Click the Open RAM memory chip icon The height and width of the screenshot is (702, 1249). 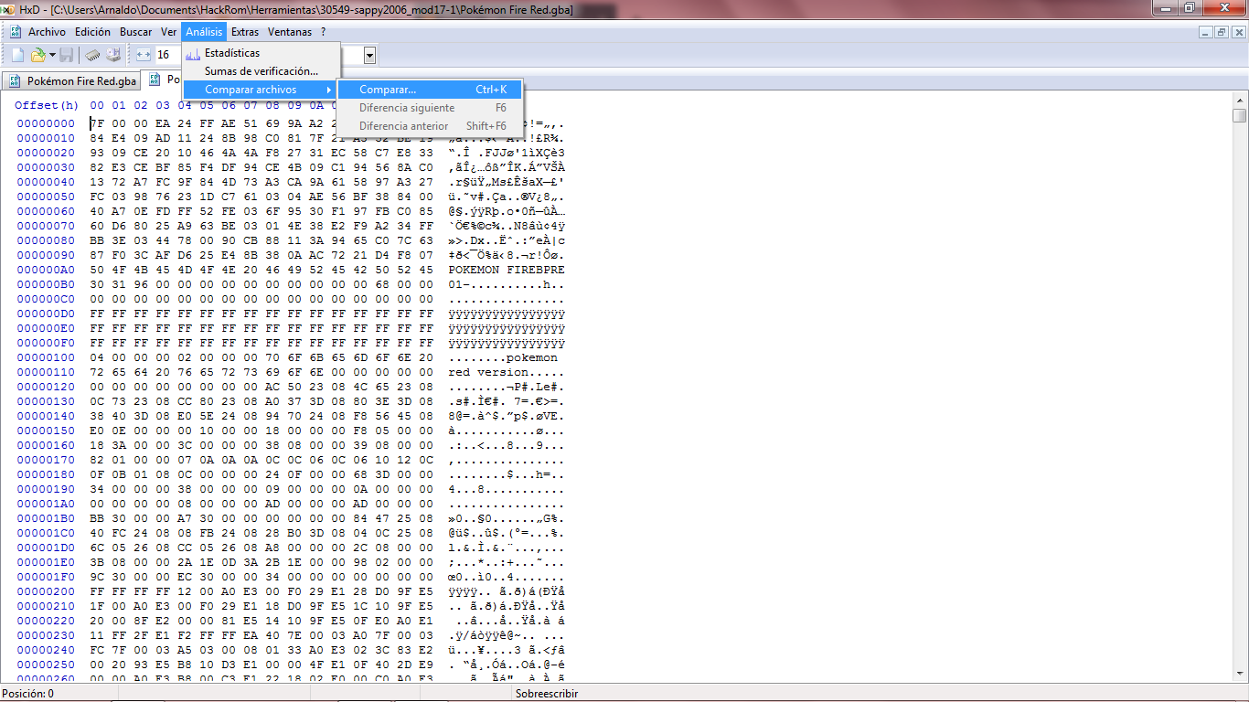92,55
